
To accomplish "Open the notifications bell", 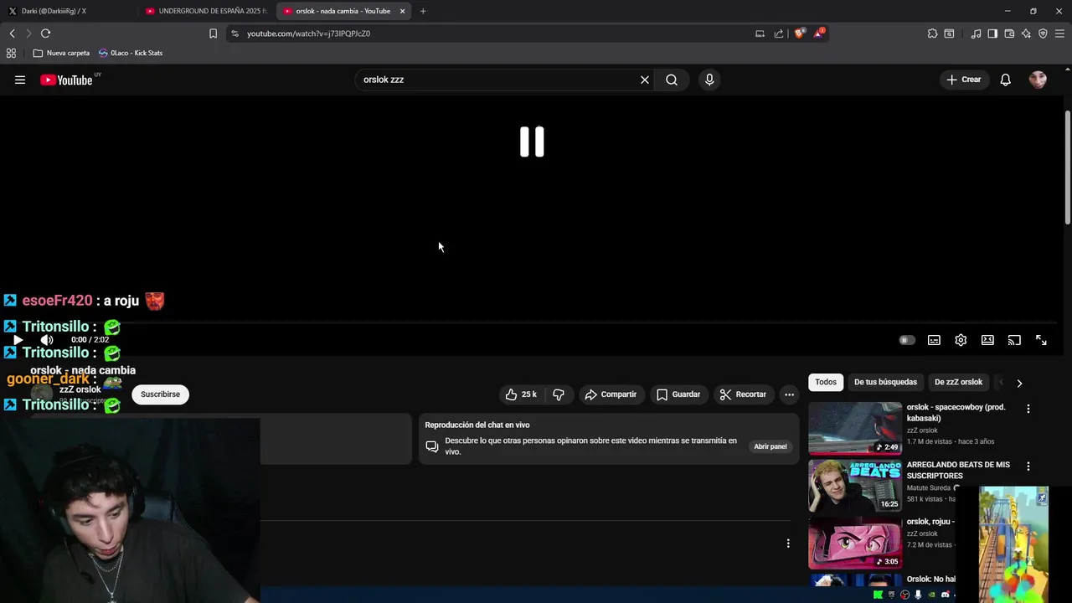I will tap(1005, 80).
